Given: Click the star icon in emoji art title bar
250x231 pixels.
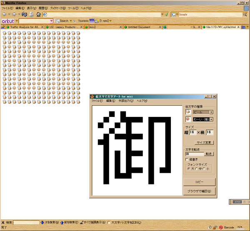Looking at the screenshot, I should [x=92, y=97].
